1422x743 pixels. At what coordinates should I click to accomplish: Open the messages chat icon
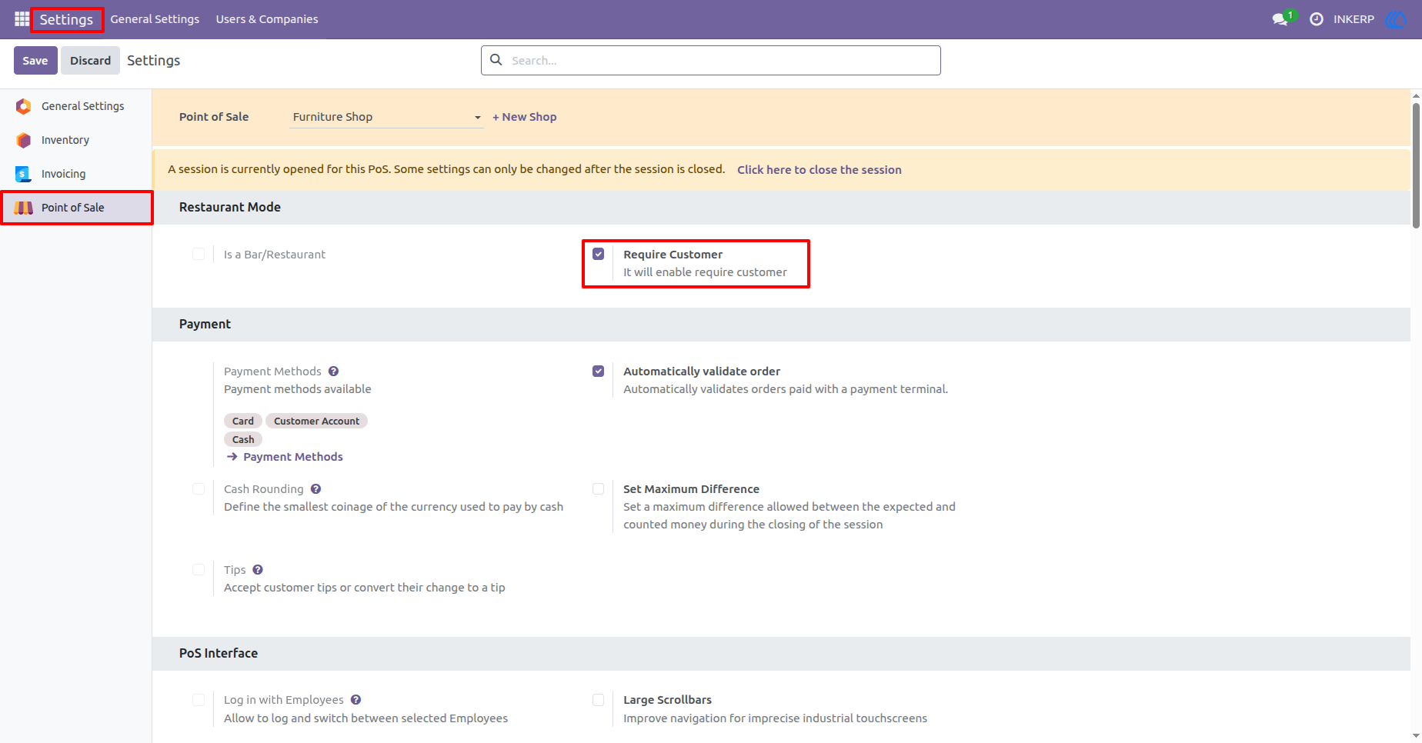tap(1280, 19)
